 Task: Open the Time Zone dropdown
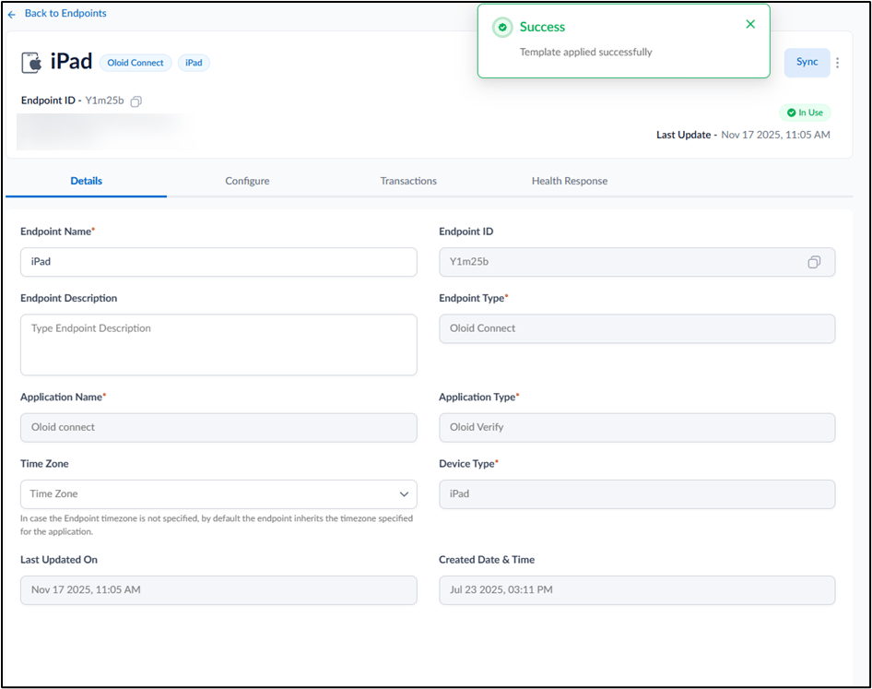[218, 494]
